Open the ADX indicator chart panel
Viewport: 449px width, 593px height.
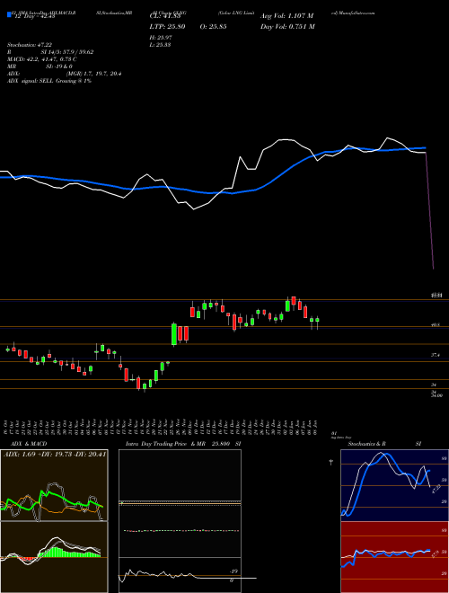click(x=54, y=485)
